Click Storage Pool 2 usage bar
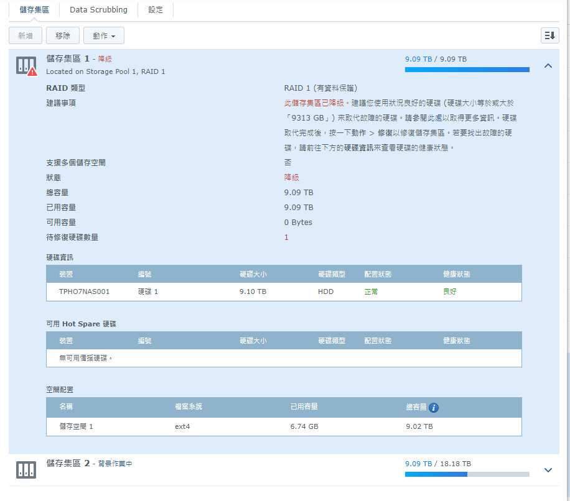Screen dimensions: 570x501 coord(467,474)
